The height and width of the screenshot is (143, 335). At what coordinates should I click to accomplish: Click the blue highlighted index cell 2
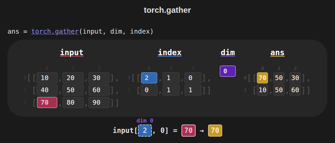pyautogui.click(x=149, y=78)
